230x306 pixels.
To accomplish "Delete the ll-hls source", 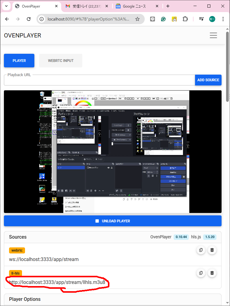I will 212,273.
